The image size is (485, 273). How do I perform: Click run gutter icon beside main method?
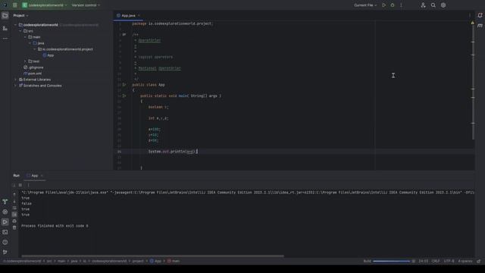[124, 96]
